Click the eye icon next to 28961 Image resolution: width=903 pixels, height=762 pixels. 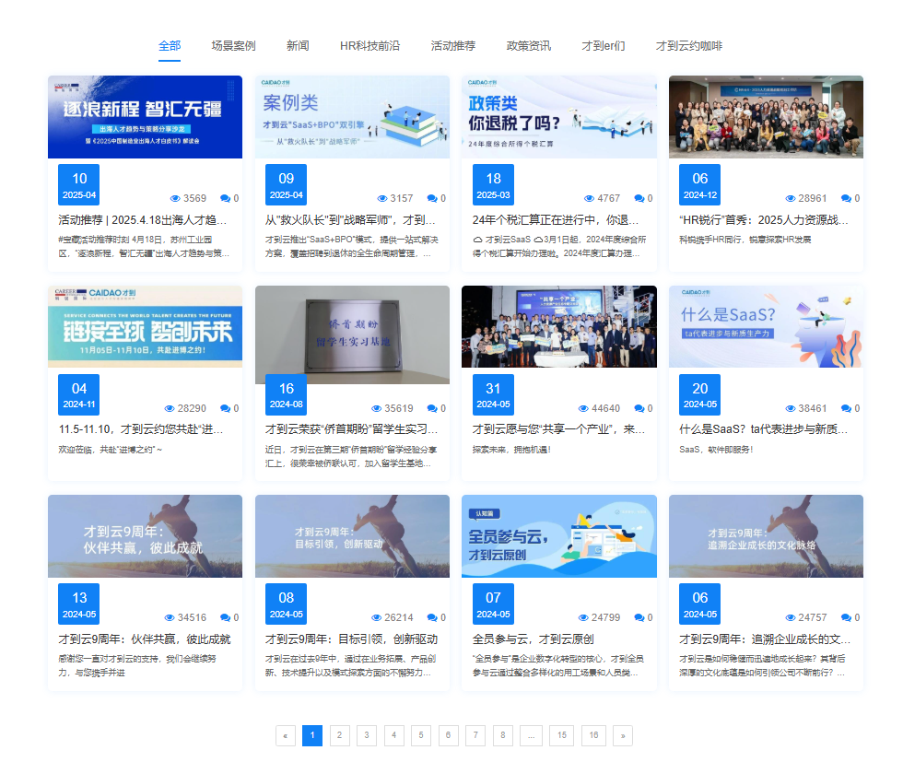coord(791,199)
